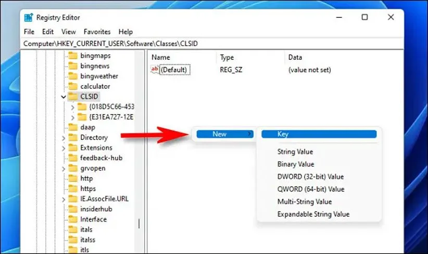
Task: Expand the Directory key
Action: (x=64, y=138)
